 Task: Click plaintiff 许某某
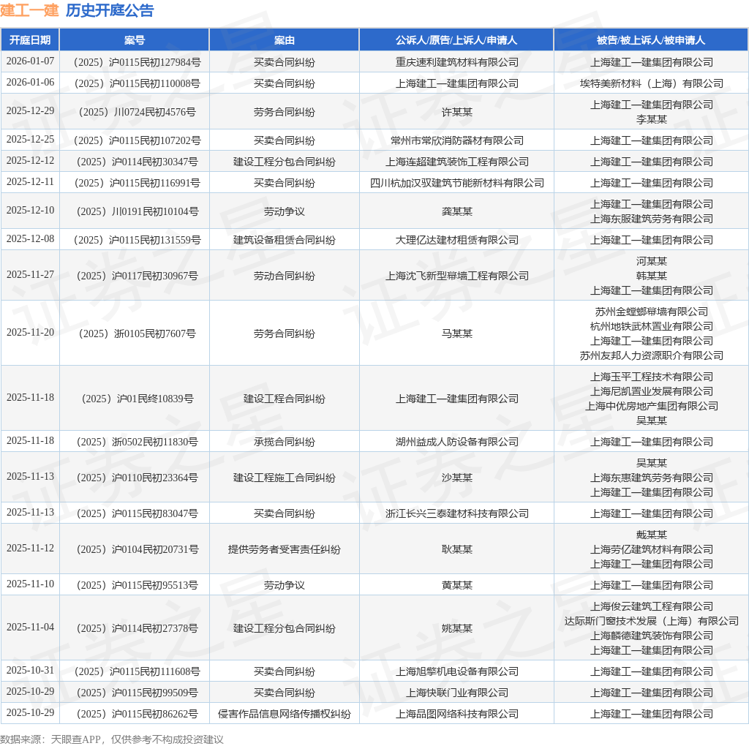(456, 112)
